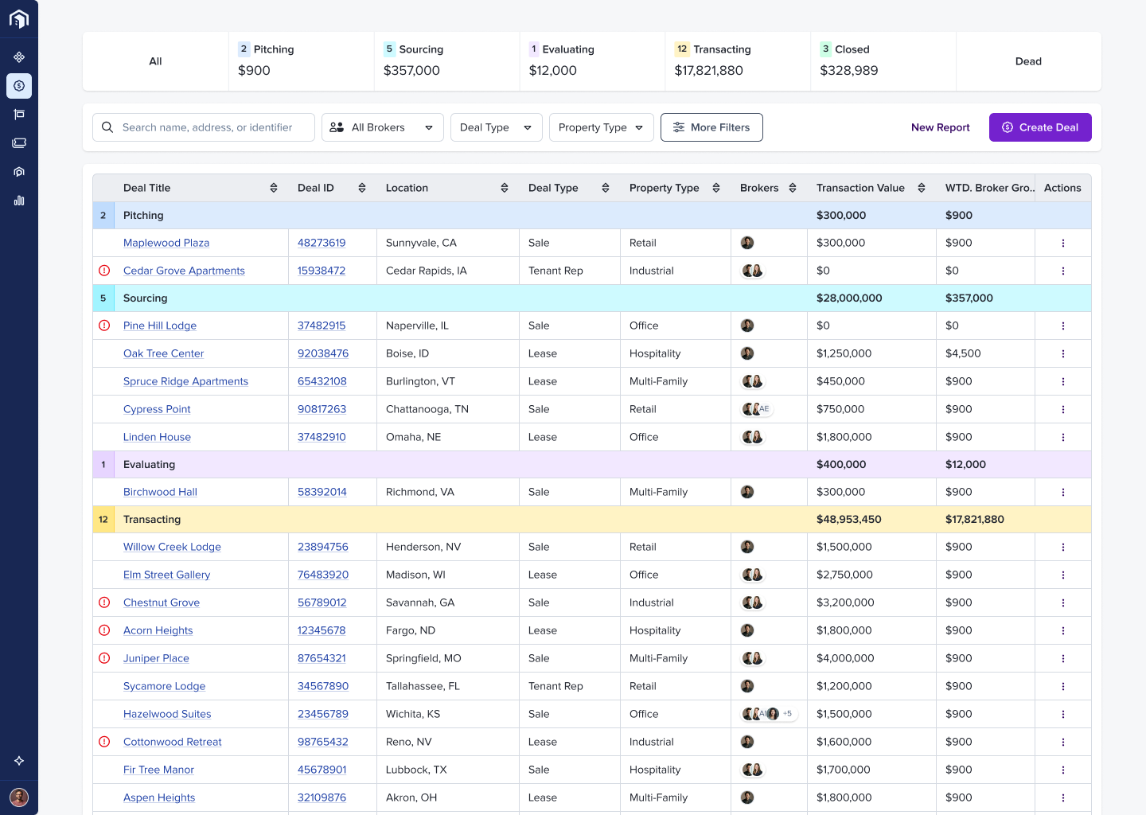
Task: Click the alert icon for Pine Hill Lodge
Action: (104, 326)
